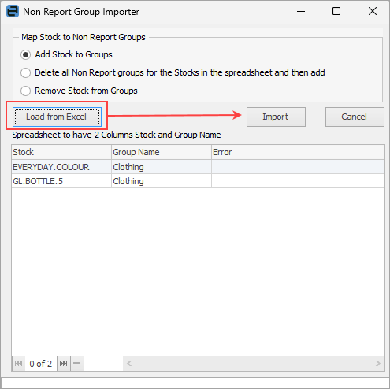Click Clothing cell in GL.BOTTLE.5 row
This screenshot has width=390, height=389.
tap(162, 181)
